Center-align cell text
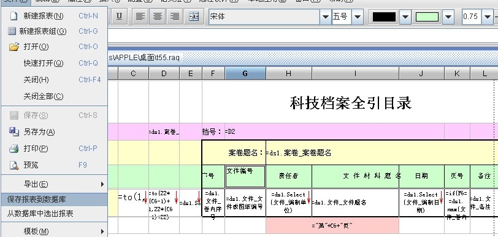This screenshot has height=237, width=498. (158, 16)
